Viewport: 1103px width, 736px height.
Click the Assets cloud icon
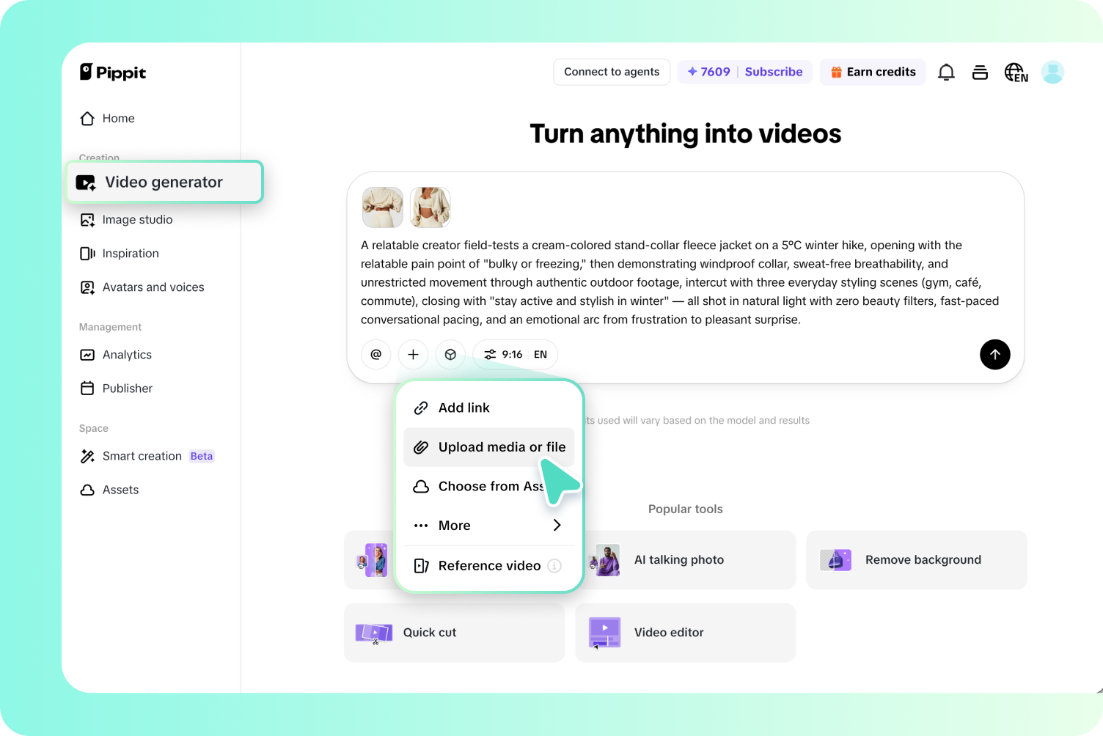[x=87, y=490]
